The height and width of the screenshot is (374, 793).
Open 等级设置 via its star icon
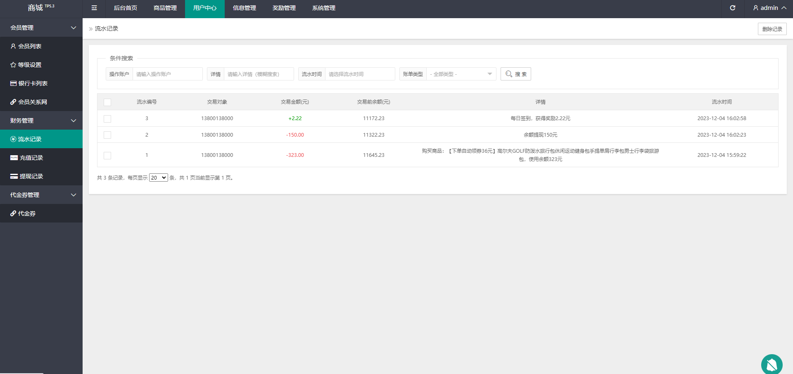pyautogui.click(x=13, y=65)
